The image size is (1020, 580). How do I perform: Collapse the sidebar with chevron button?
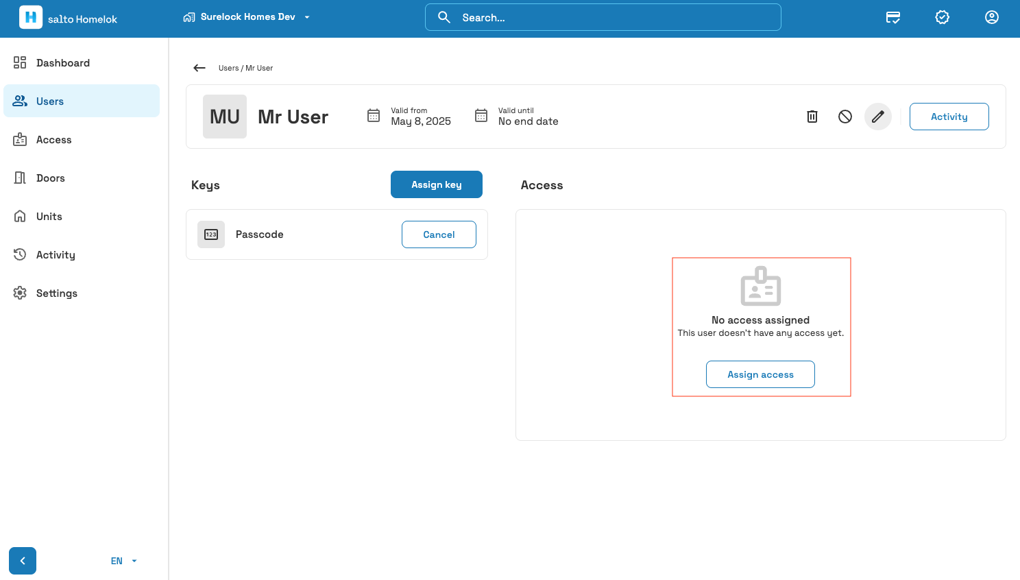[x=23, y=561]
